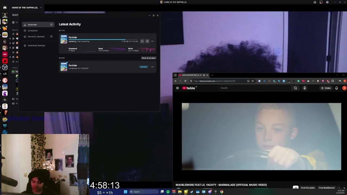Open the Overview section in downloads

(x=38, y=25)
